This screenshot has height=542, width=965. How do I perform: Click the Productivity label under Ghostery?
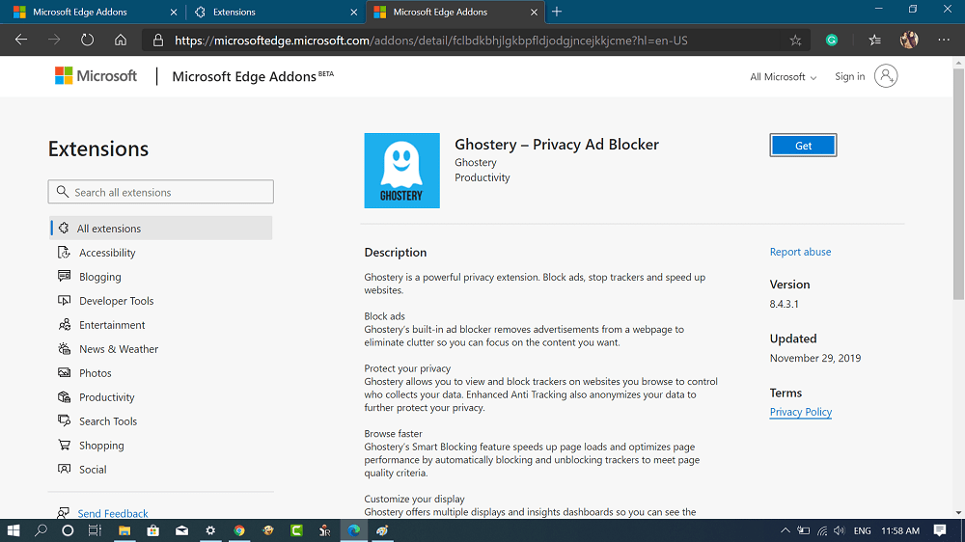click(482, 177)
